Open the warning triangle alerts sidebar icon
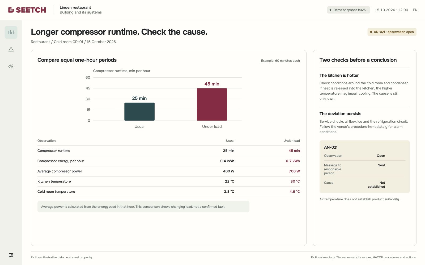Screen dimensions: 425x265 (x=11, y=49)
